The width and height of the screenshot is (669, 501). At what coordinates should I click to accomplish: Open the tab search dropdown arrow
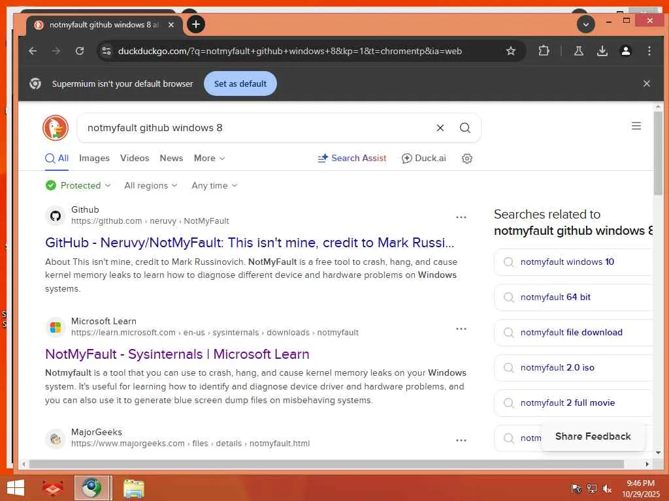point(586,24)
